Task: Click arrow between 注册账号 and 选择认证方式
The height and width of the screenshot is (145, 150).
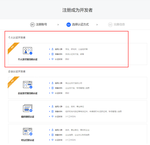Action: (58, 25)
